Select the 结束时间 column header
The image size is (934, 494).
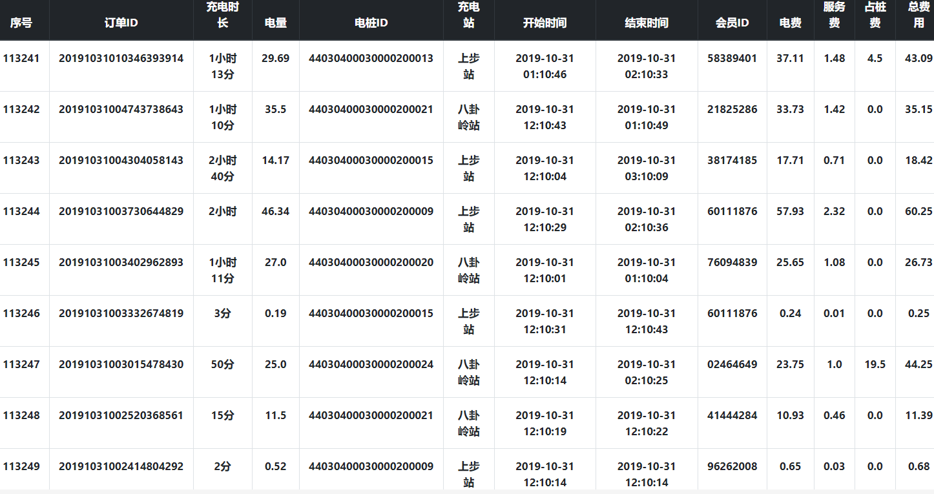coord(646,23)
